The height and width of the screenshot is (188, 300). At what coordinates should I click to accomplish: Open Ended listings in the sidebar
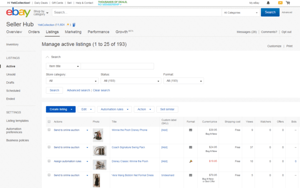(10, 99)
